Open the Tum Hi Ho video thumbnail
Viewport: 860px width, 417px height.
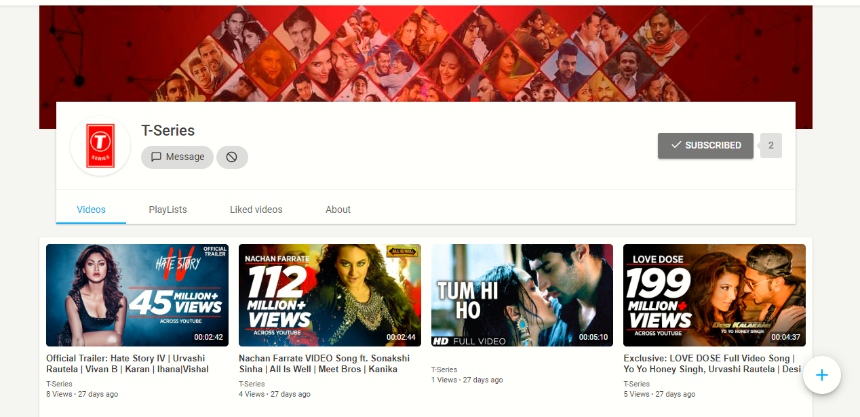[522, 296]
